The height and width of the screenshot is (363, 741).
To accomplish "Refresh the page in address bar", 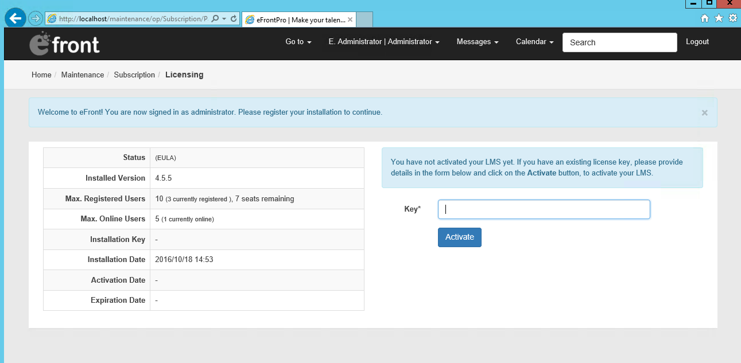I will pyautogui.click(x=234, y=19).
